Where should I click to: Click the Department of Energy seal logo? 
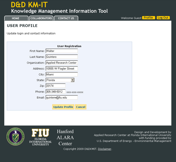point(15,137)
